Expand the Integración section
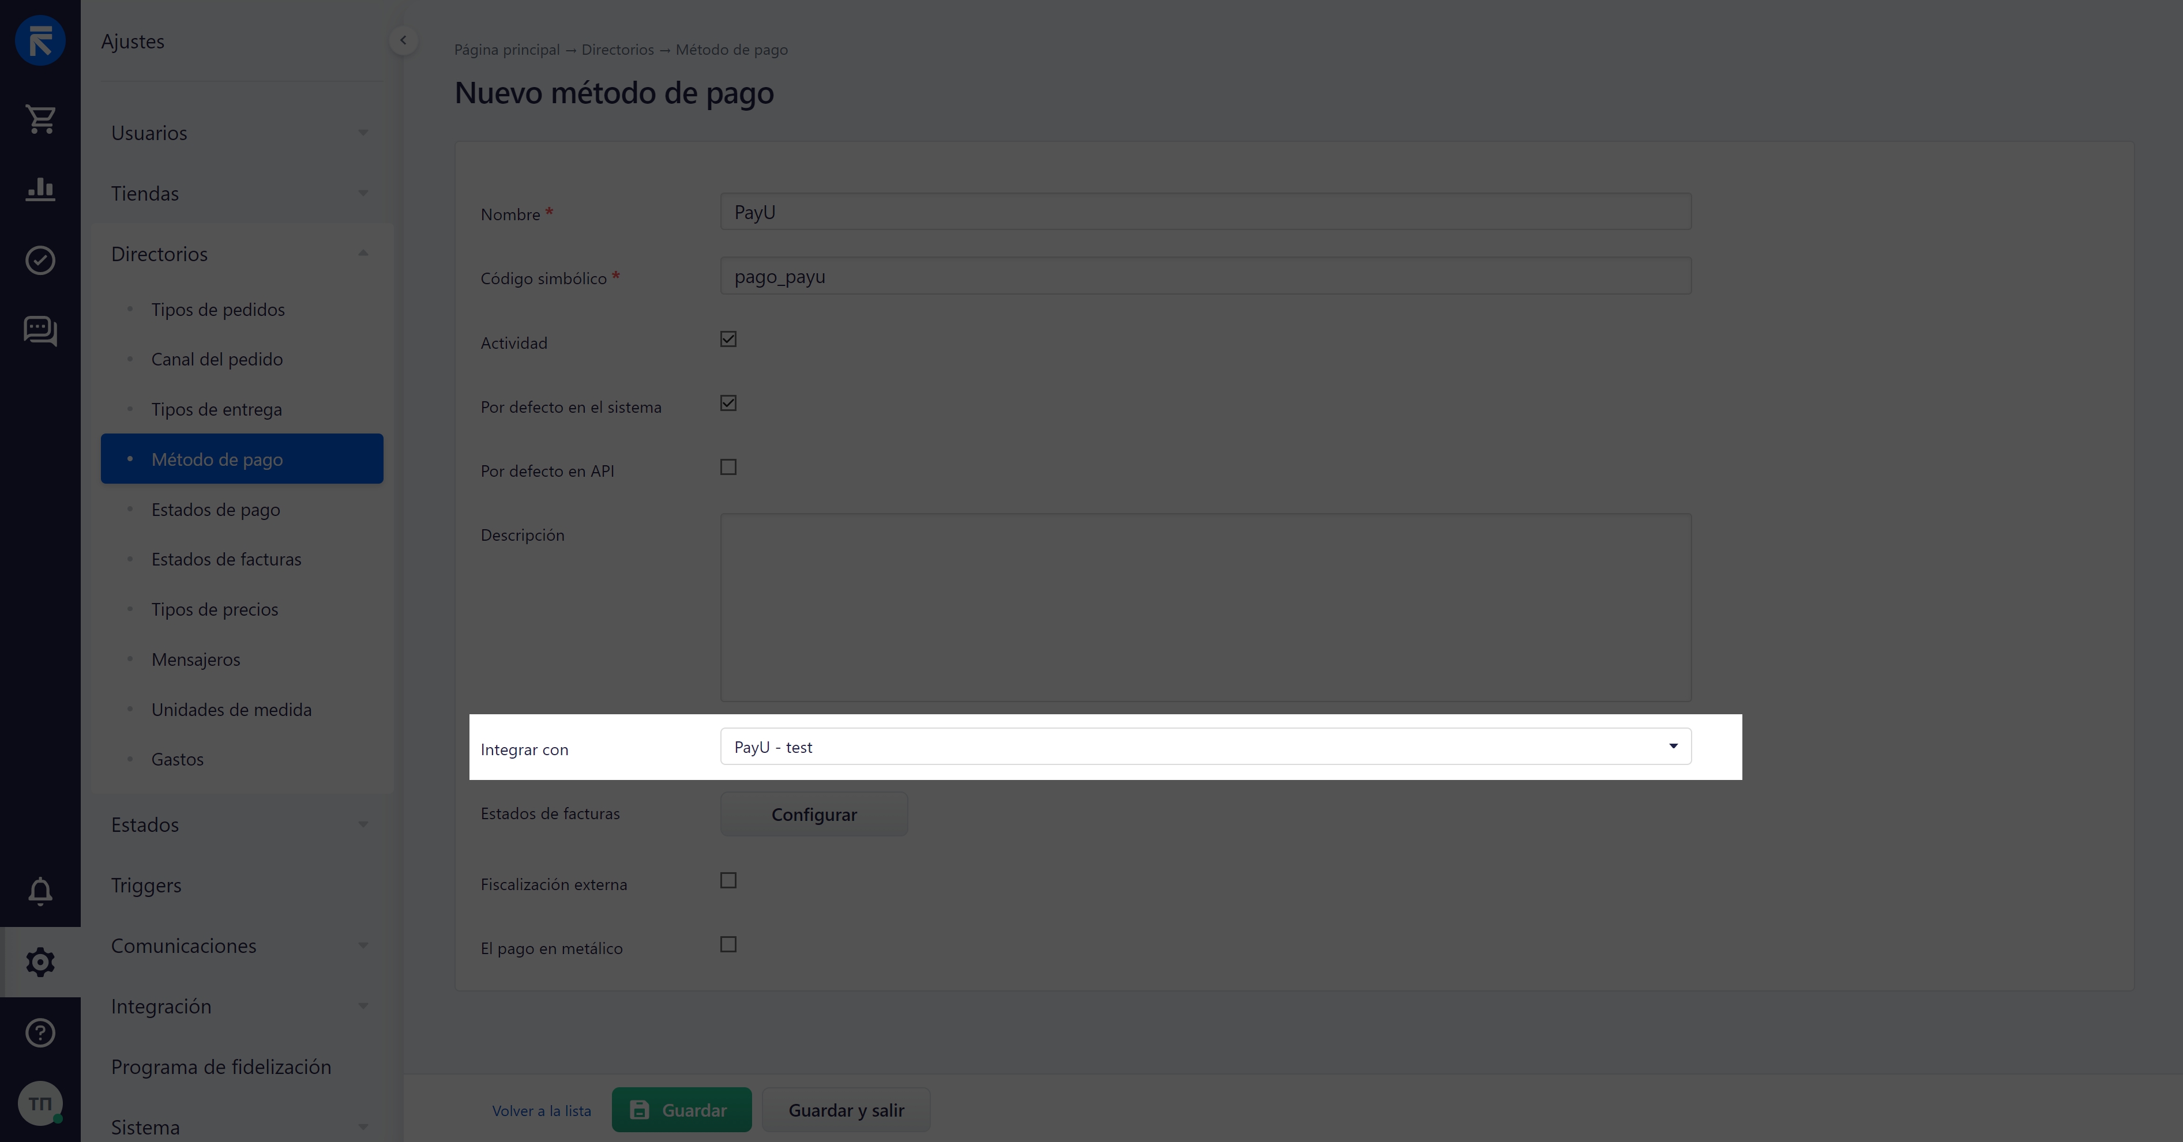The image size is (2183, 1142). point(242,1007)
